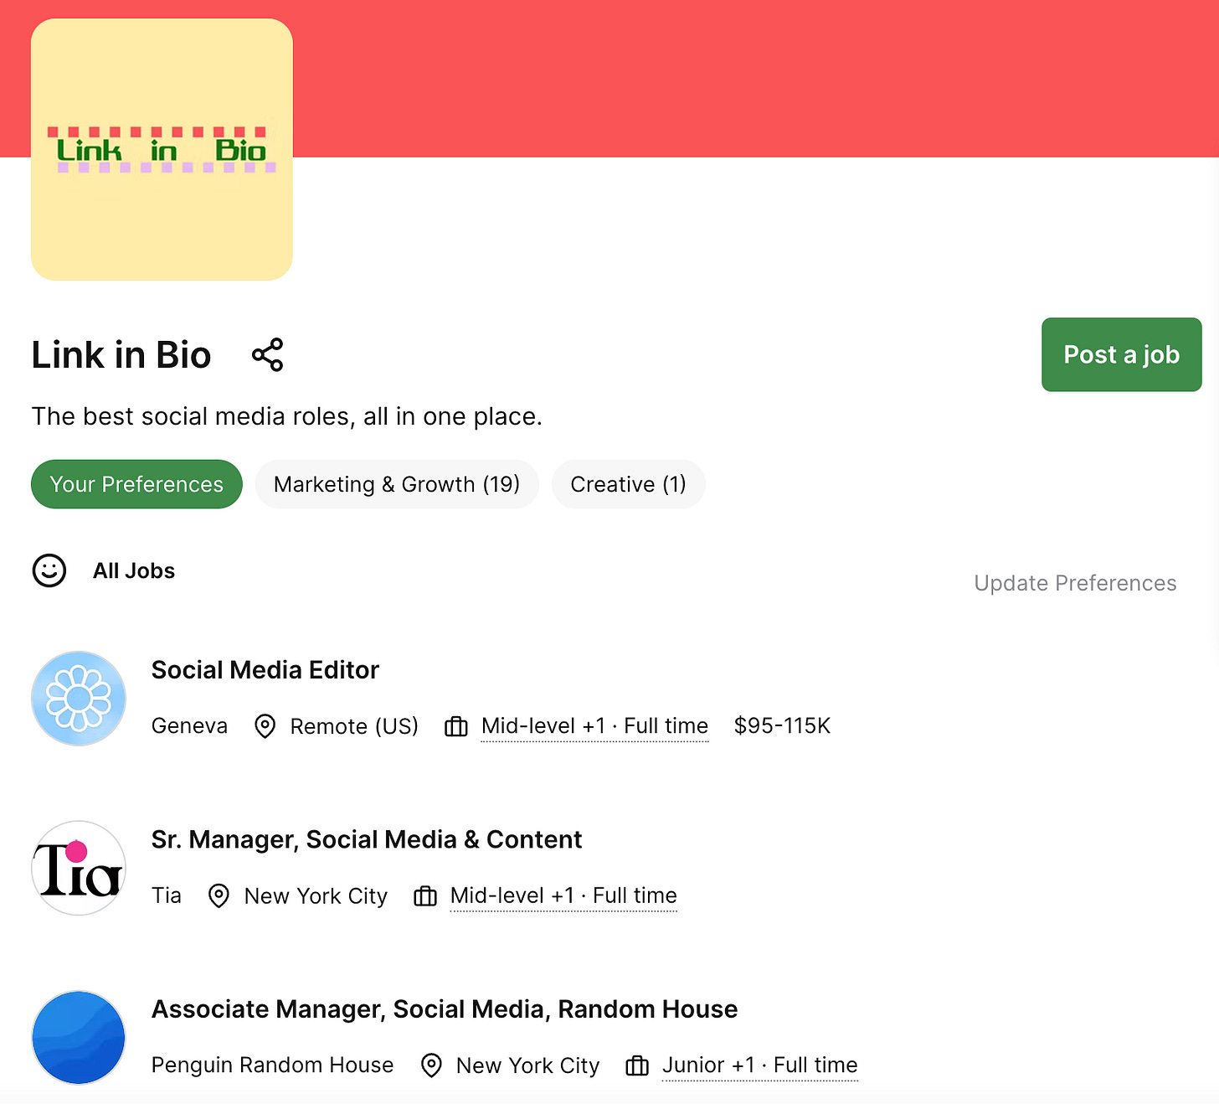Click the location pin in the Penguin Random House row

(431, 1065)
